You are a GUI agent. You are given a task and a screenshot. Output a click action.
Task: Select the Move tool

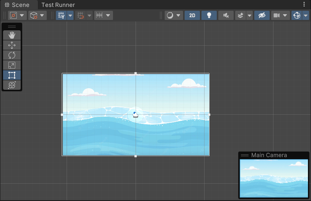[12, 45]
